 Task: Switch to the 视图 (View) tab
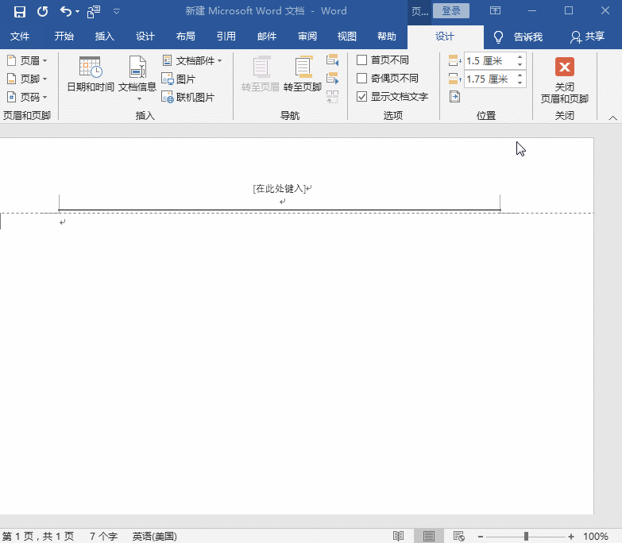point(346,37)
